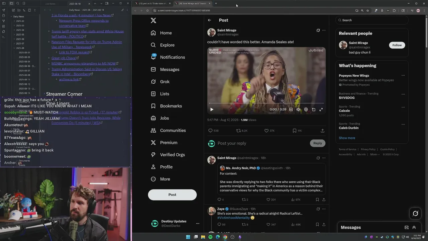Viewport: 428px width, 241px height.
Task: Open Notifications in X sidebar
Action: point(168,57)
